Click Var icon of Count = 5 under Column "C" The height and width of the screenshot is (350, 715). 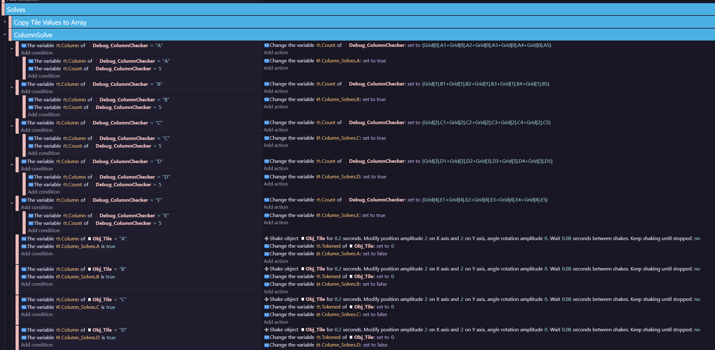[31, 146]
